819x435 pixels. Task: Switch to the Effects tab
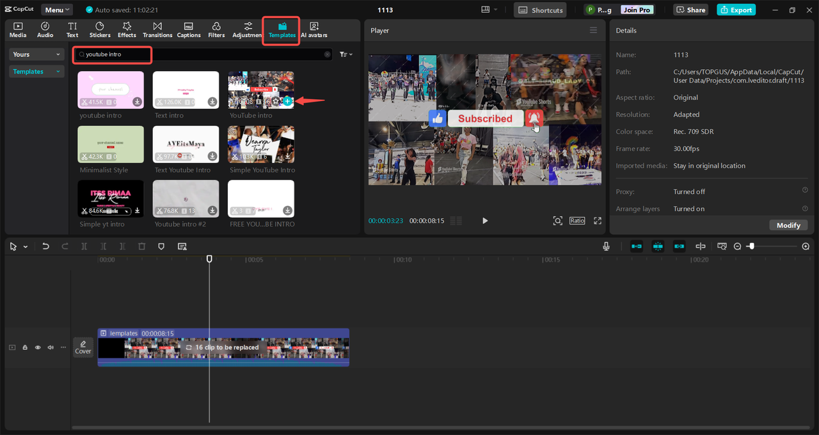[x=127, y=29]
